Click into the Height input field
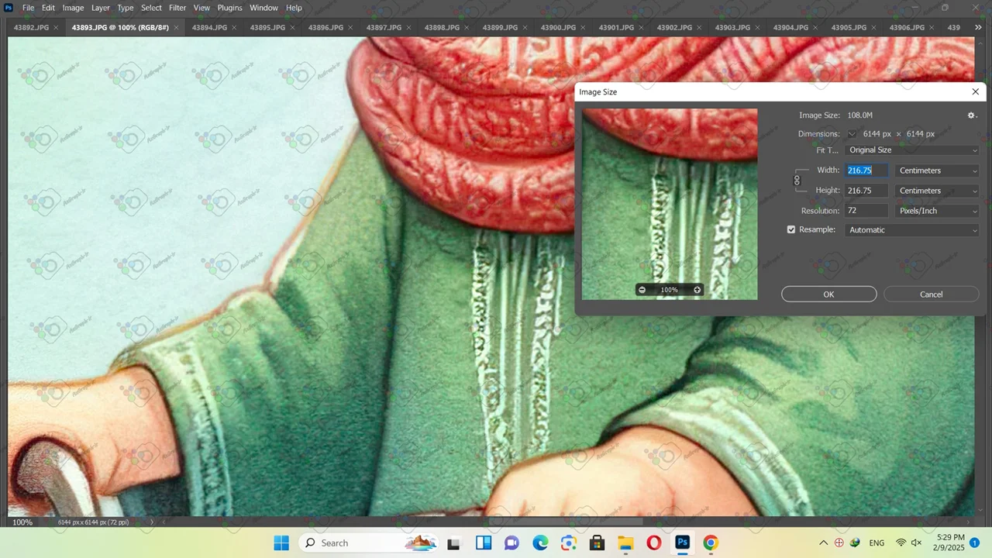The height and width of the screenshot is (558, 992). point(866,191)
